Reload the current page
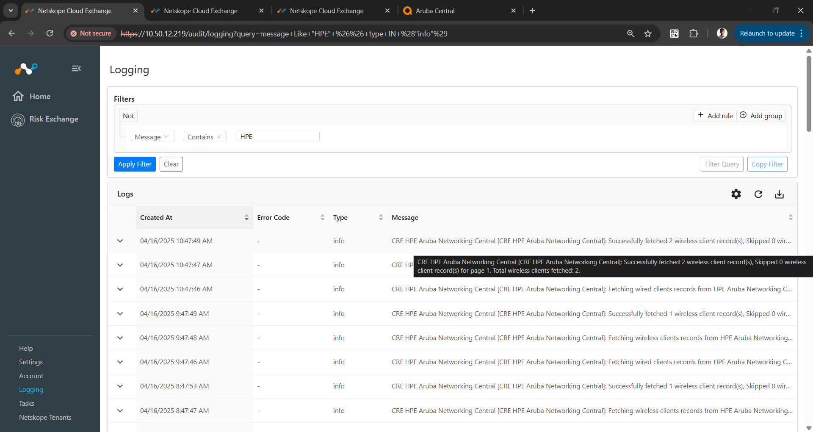Image resolution: width=813 pixels, height=432 pixels. (50, 33)
